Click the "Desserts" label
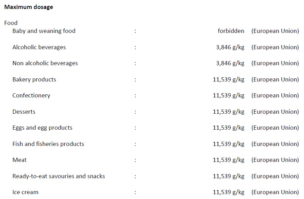Screen dimensions: 304x199 24,112
